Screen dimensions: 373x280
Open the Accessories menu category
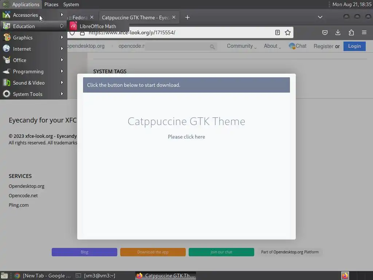[34, 15]
